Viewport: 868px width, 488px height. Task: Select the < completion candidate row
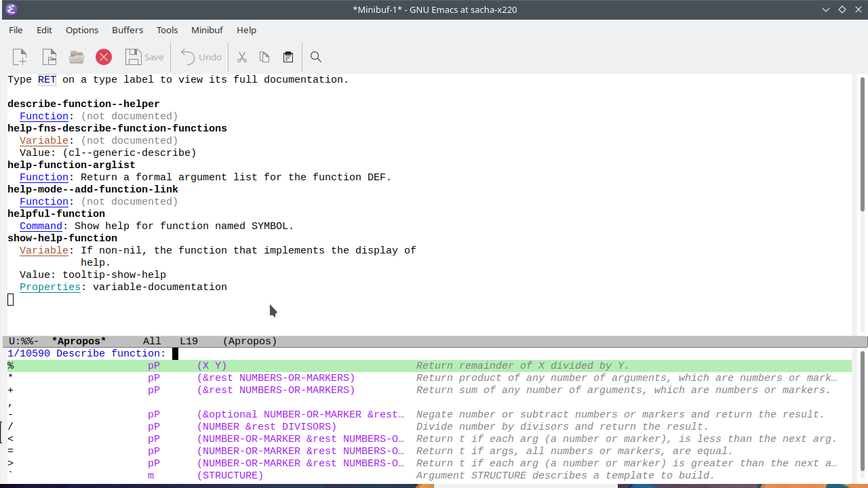point(429,439)
